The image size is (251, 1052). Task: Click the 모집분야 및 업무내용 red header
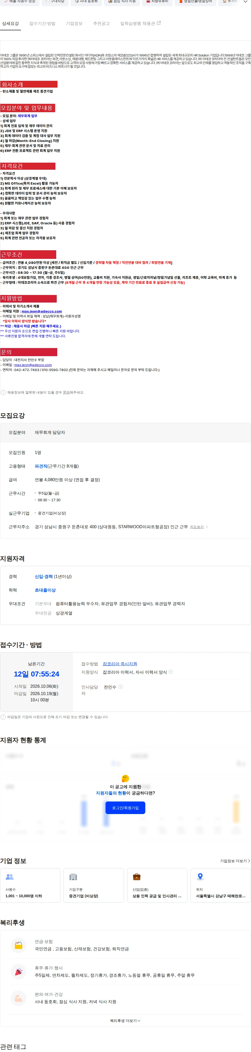pyautogui.click(x=27, y=108)
